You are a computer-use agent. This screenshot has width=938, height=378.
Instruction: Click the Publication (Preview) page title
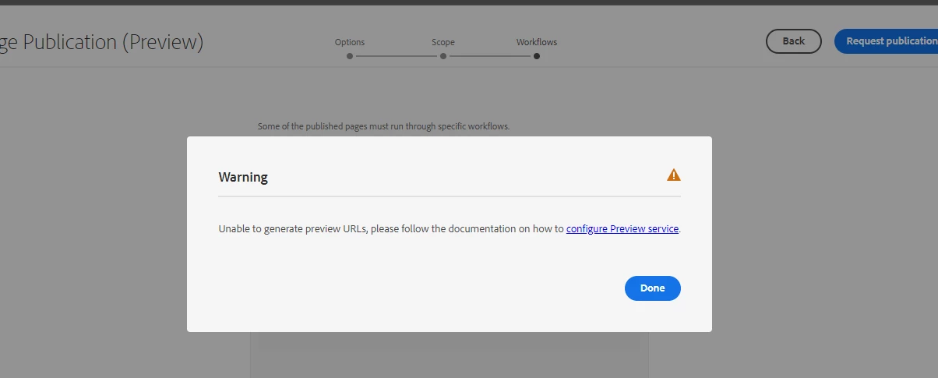point(102,42)
